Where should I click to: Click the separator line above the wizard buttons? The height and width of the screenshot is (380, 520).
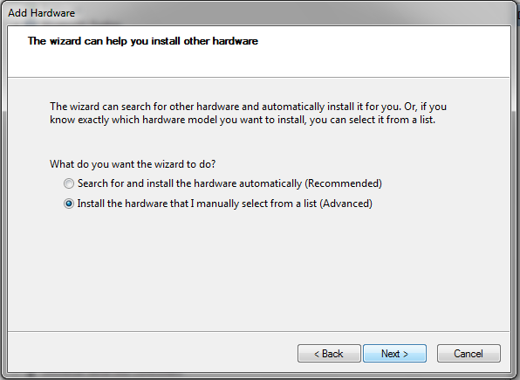tap(258, 331)
